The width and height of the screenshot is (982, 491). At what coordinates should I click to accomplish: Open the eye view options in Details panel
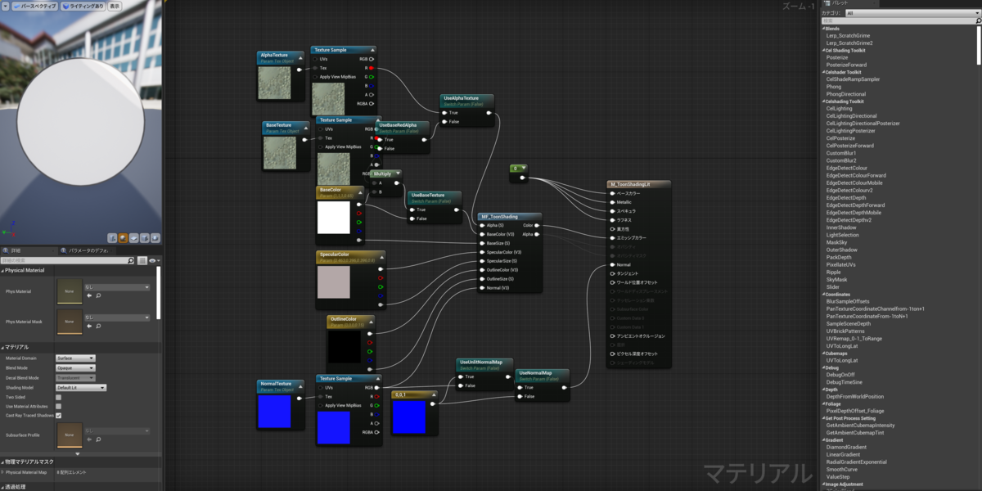153,261
